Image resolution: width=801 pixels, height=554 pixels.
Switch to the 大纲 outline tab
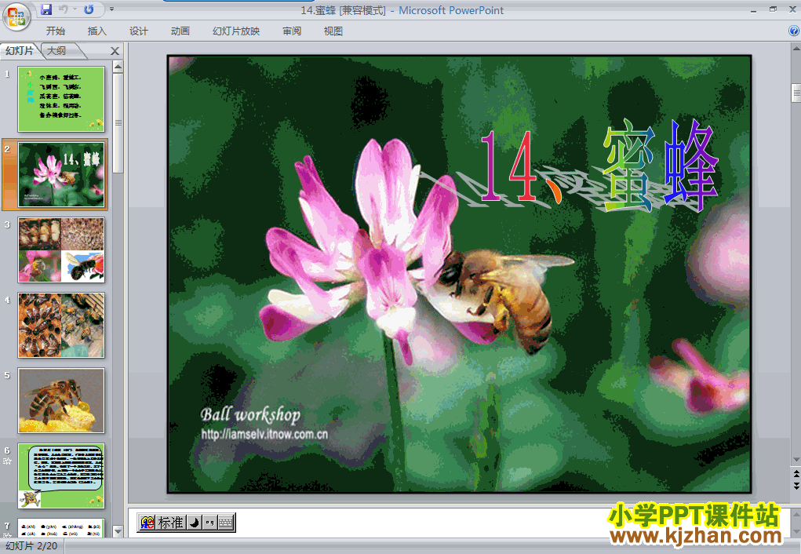pyautogui.click(x=56, y=50)
